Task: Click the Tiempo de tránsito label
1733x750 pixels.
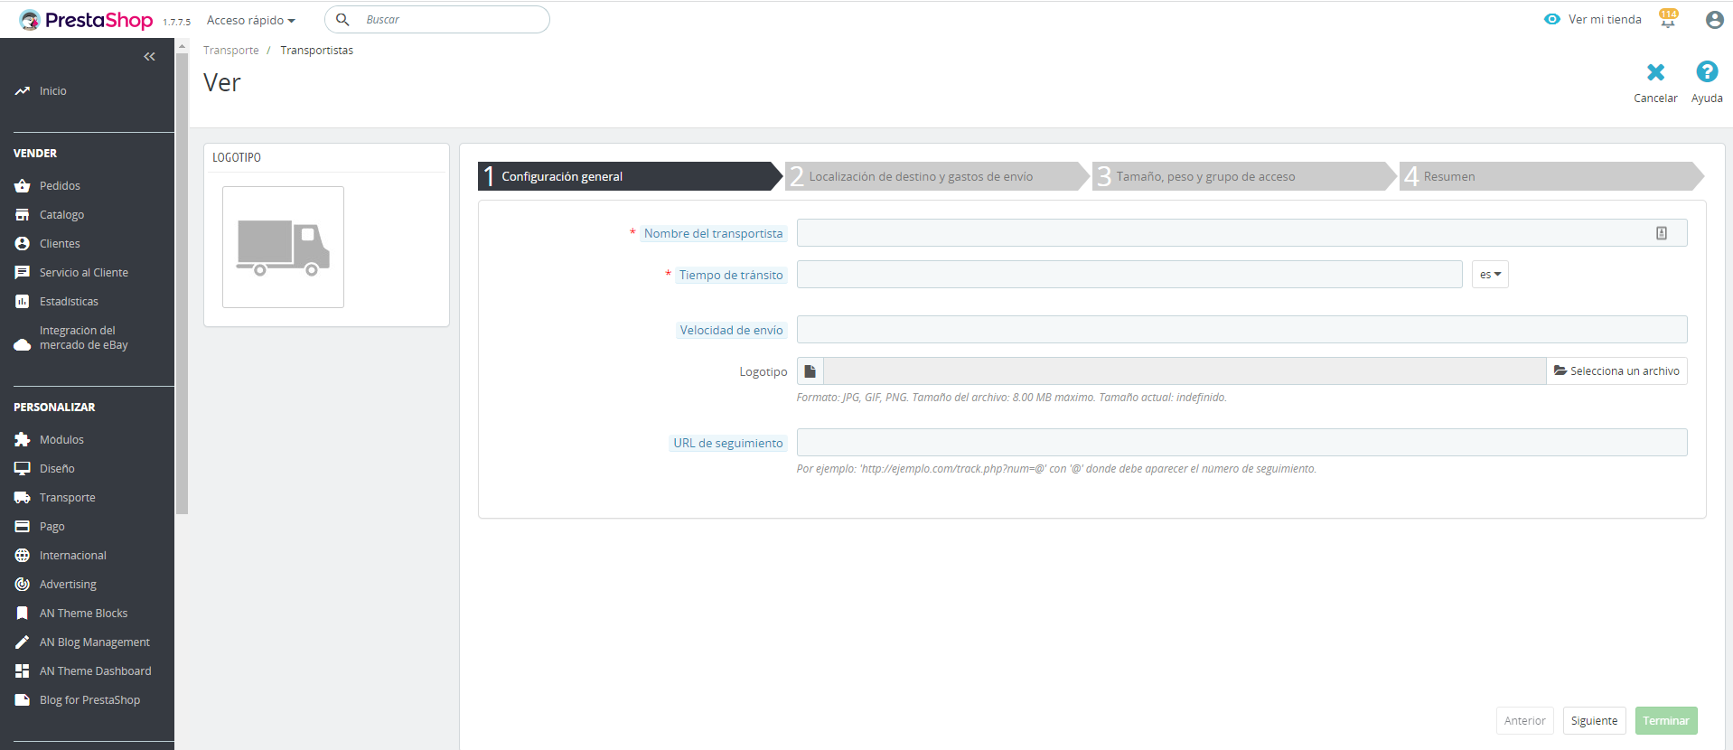Action: point(731,276)
